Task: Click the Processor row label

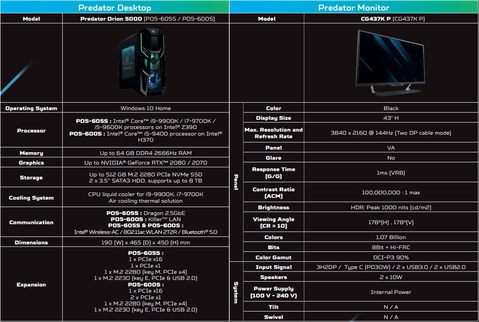Action: (31, 130)
